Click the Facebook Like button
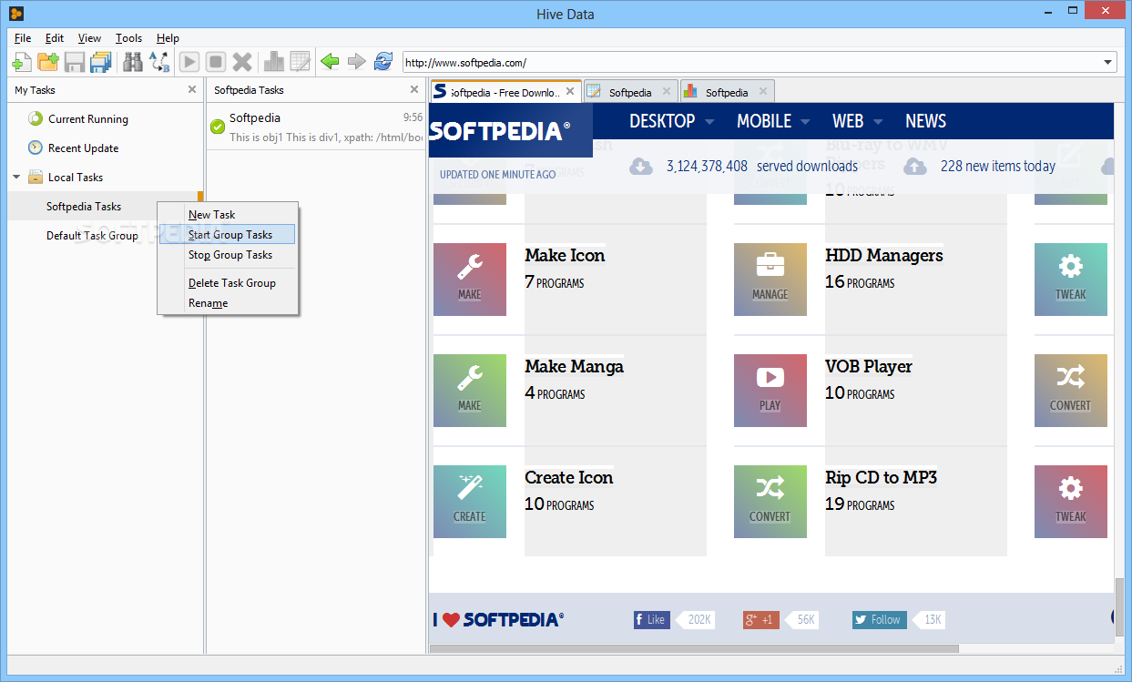 coord(652,620)
